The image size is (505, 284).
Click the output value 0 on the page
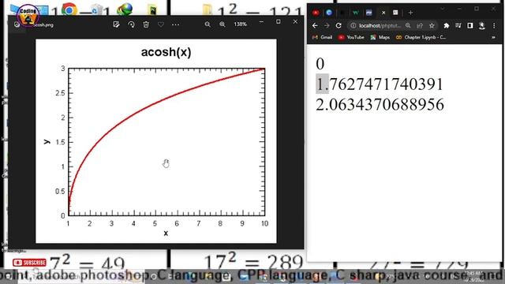(x=320, y=64)
